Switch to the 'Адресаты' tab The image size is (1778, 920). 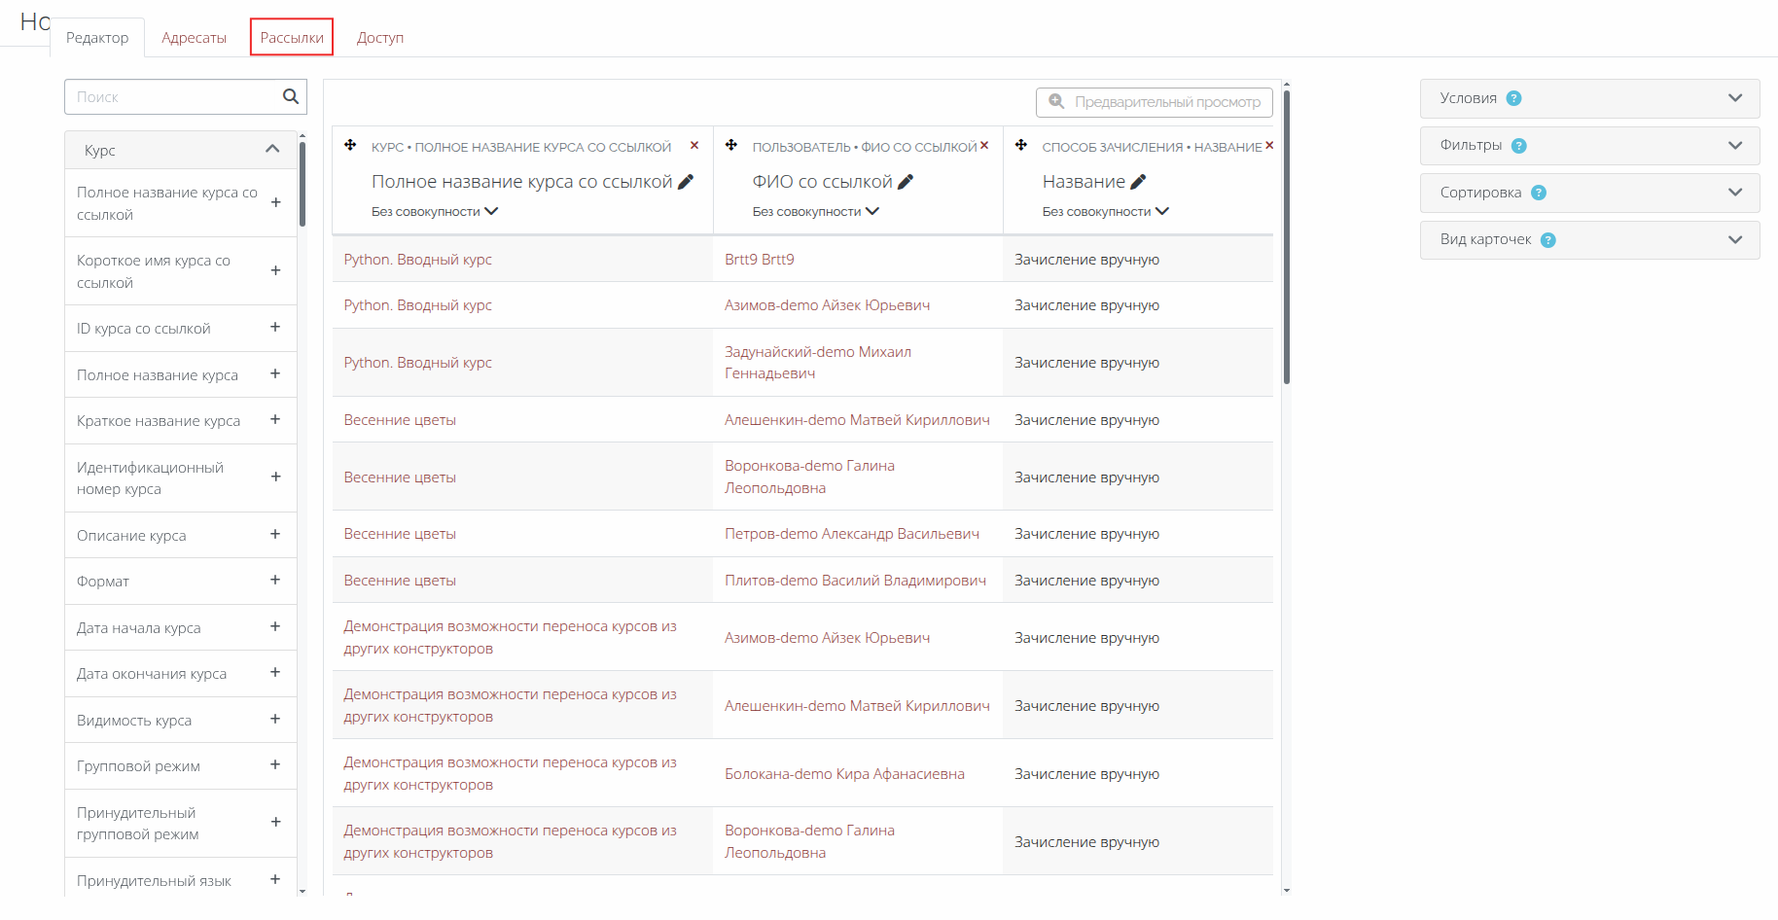[194, 38]
